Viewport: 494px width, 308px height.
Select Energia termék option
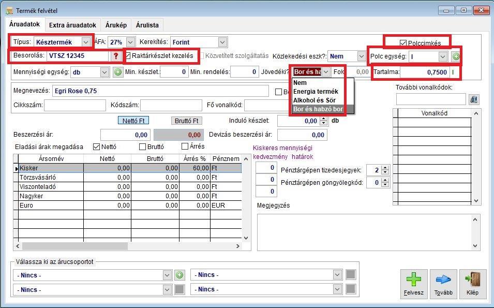click(x=323, y=92)
